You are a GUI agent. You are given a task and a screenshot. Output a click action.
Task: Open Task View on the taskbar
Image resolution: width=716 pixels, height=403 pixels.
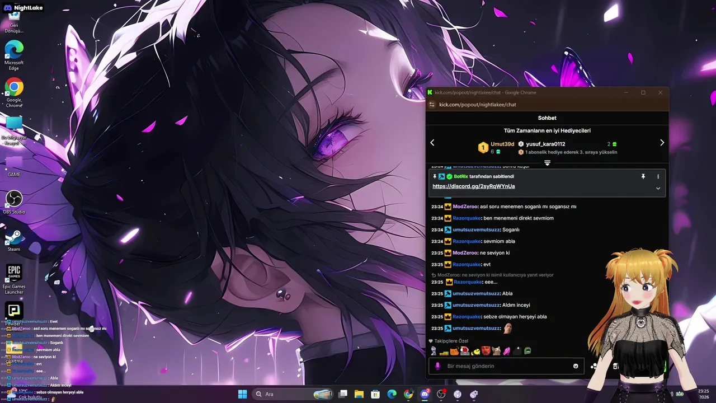coord(343,394)
